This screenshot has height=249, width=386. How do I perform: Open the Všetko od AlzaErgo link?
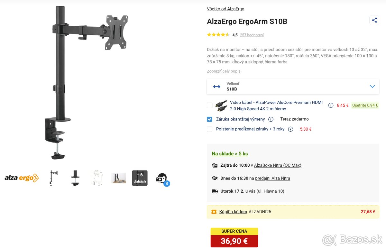coord(225,9)
